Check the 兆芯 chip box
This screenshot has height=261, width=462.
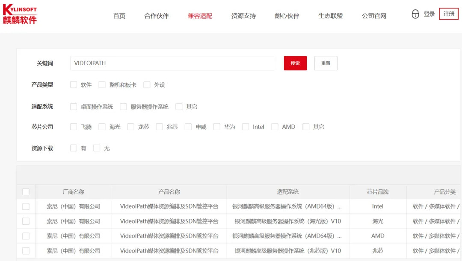pos(160,127)
